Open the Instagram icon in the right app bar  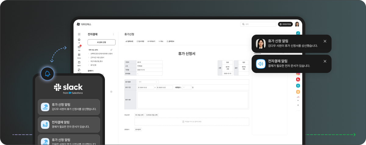pyautogui.click(x=298, y=73)
